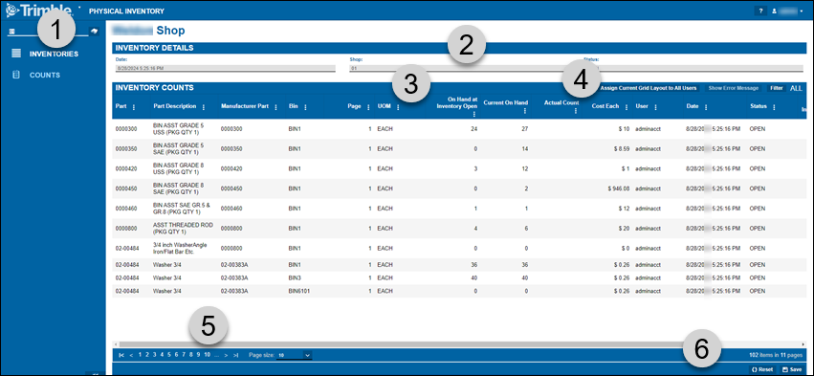
Task: Open UOM column options menu
Action: [x=398, y=107]
